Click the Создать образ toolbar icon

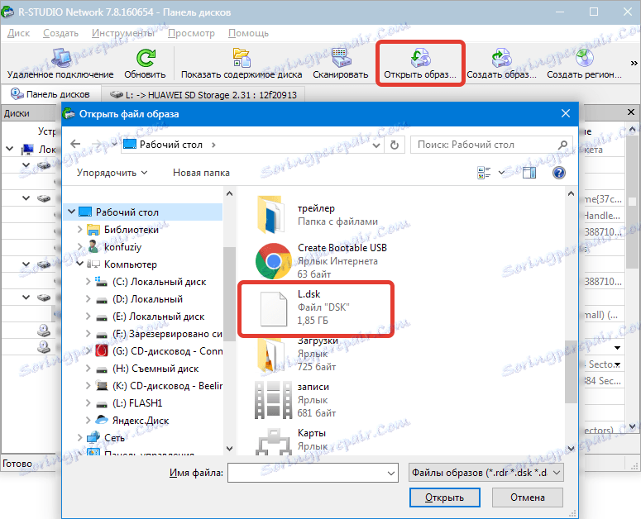coord(501,58)
